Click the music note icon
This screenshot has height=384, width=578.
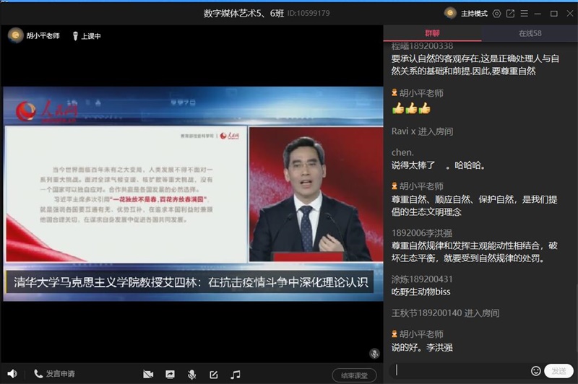click(x=235, y=375)
